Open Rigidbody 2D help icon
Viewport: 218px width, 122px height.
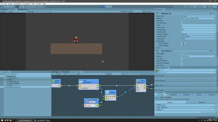coord(211,14)
